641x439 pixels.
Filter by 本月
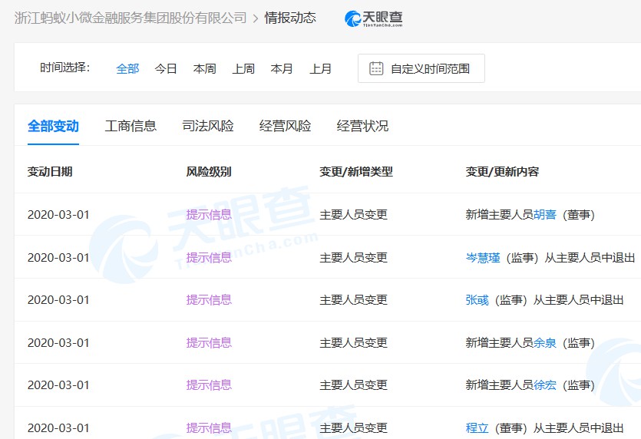coord(282,68)
